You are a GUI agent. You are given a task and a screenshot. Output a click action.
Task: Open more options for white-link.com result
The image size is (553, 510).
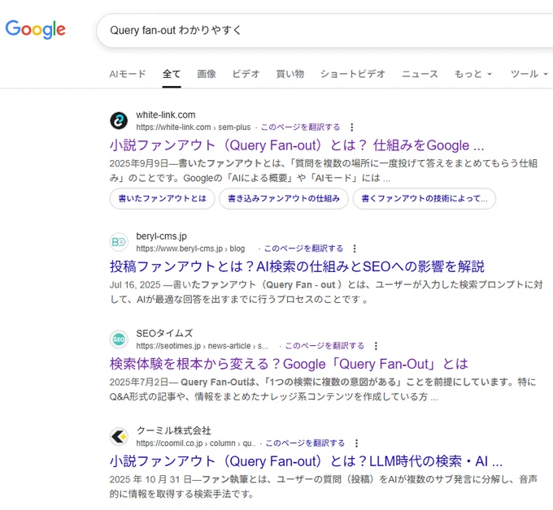[x=351, y=127]
